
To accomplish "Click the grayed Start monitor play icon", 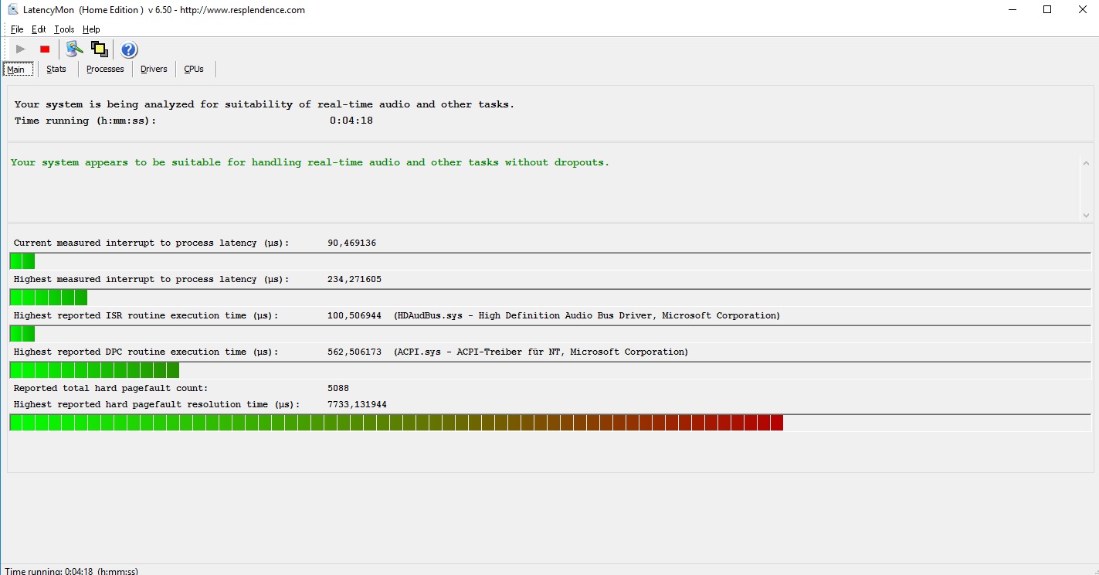I will tap(21, 49).
